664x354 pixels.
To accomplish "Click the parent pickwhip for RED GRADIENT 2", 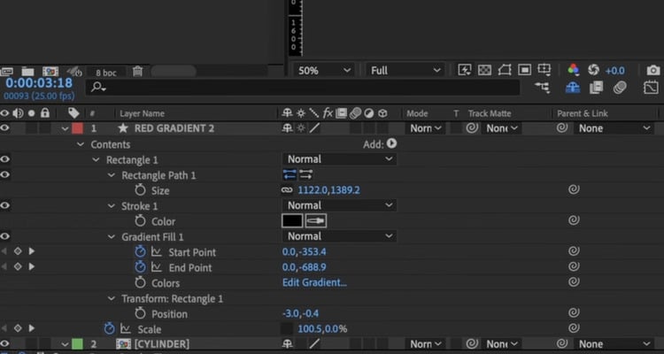I will 562,127.
